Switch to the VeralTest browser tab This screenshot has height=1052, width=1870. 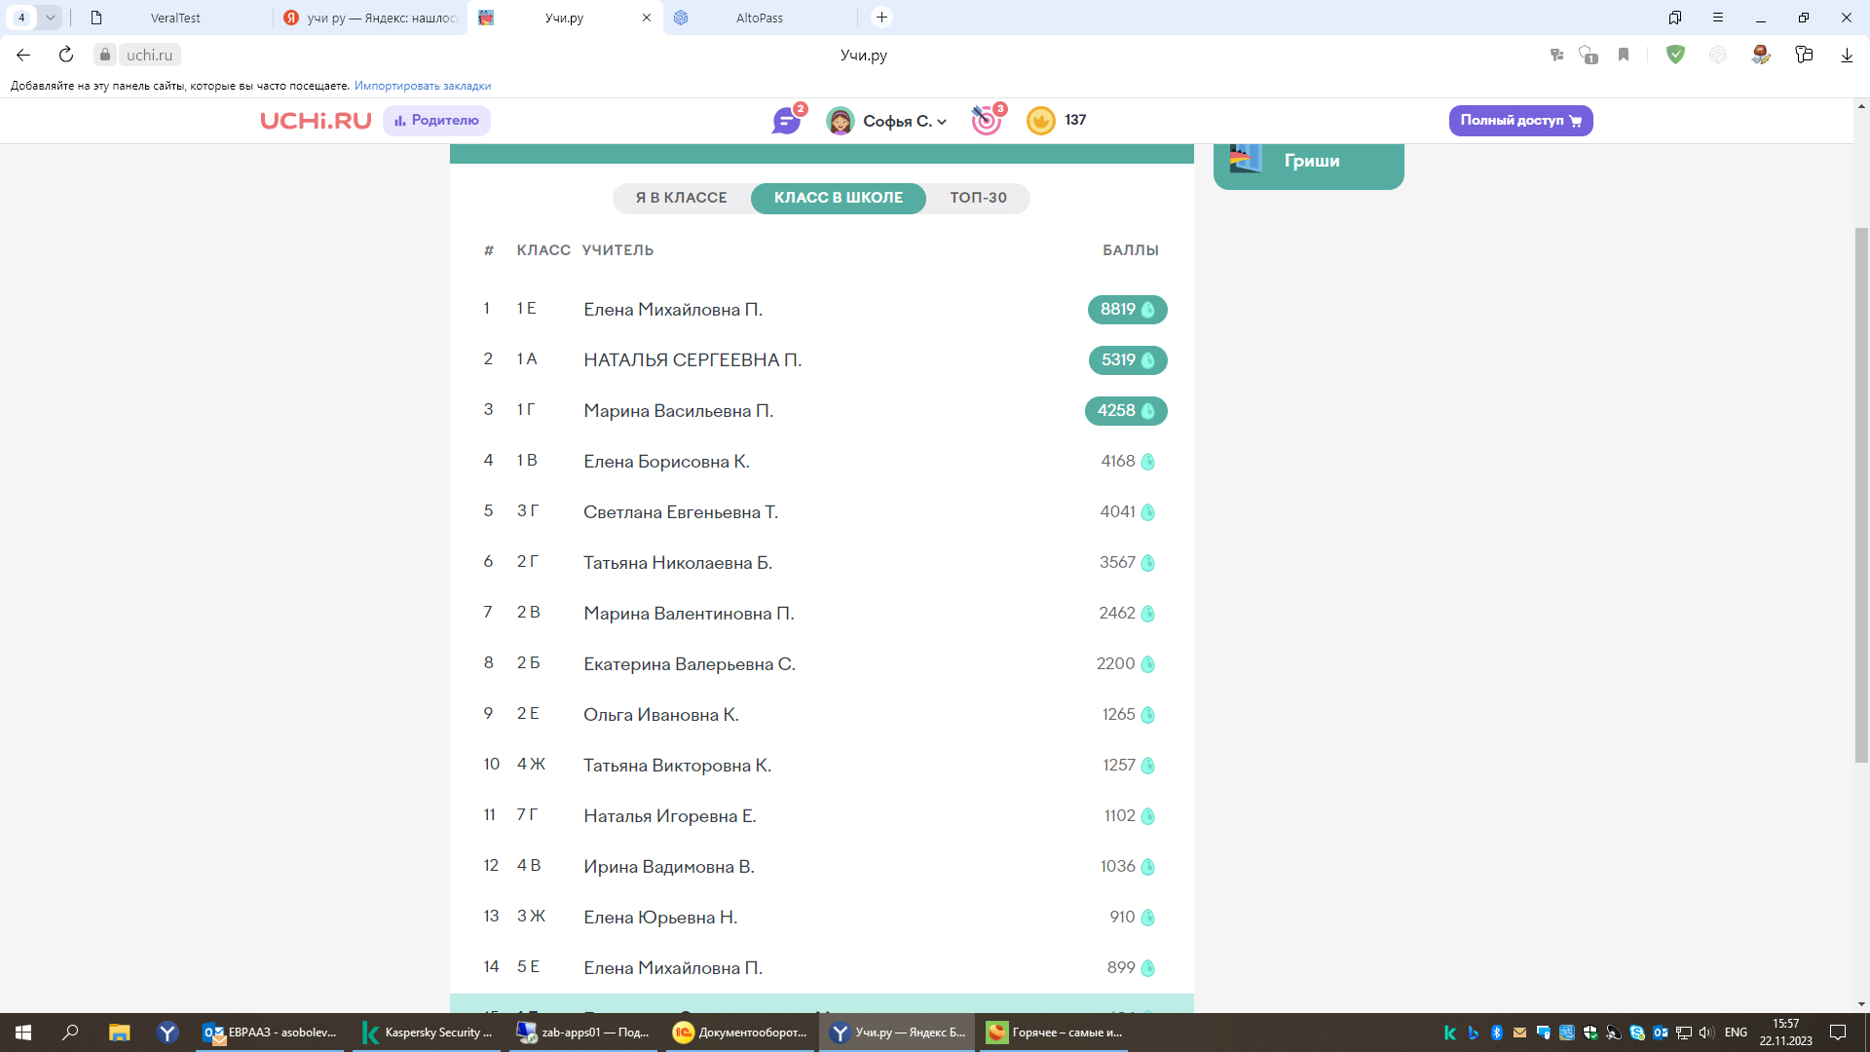coord(175,18)
